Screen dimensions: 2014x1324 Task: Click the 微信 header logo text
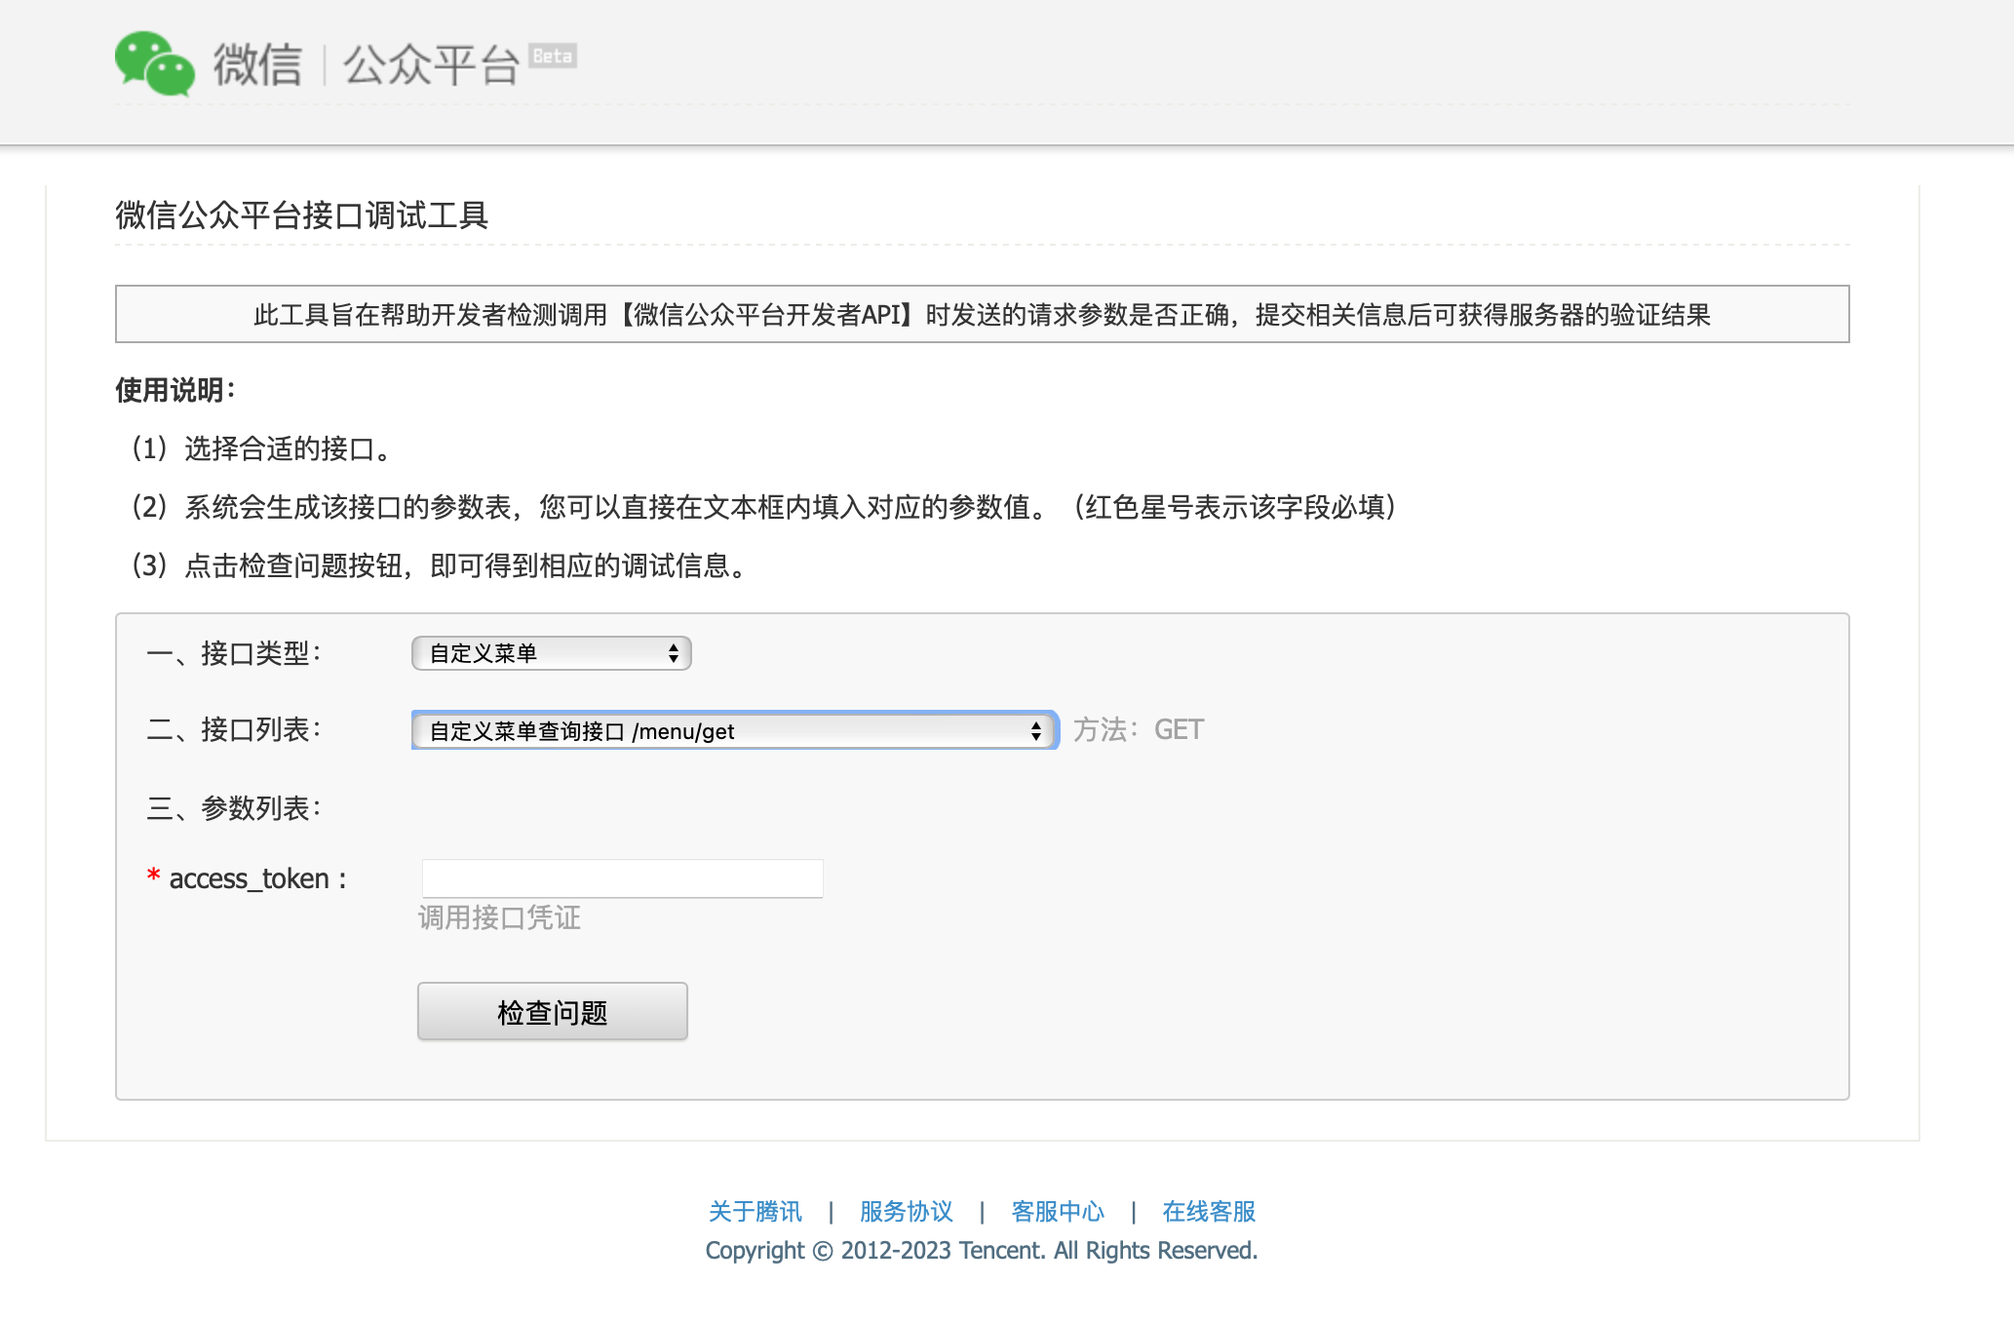[257, 65]
